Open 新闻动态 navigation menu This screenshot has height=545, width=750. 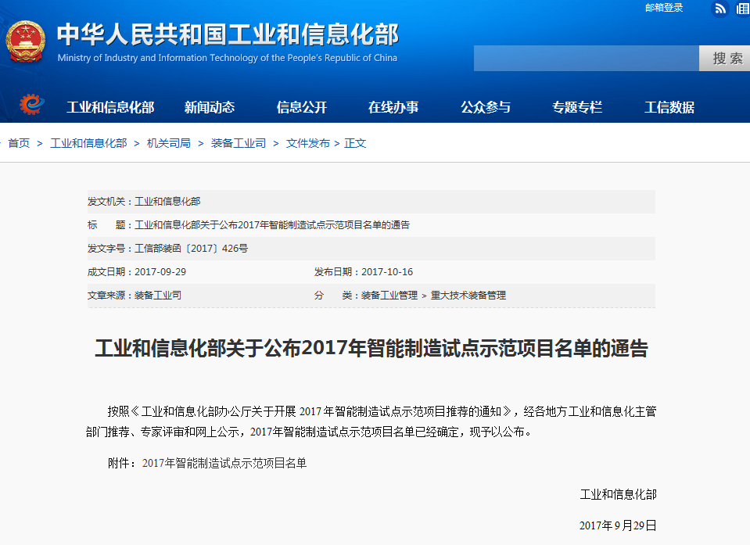(210, 107)
